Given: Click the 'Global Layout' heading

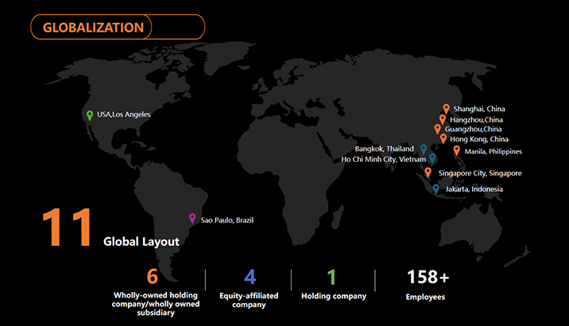Looking at the screenshot, I should point(141,242).
